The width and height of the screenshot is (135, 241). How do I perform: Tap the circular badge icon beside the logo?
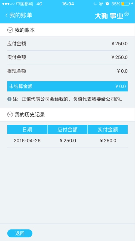[127, 14]
